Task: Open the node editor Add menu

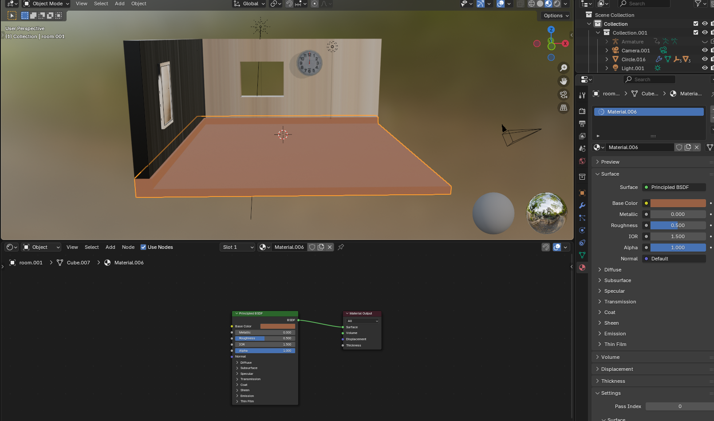Action: pyautogui.click(x=110, y=247)
